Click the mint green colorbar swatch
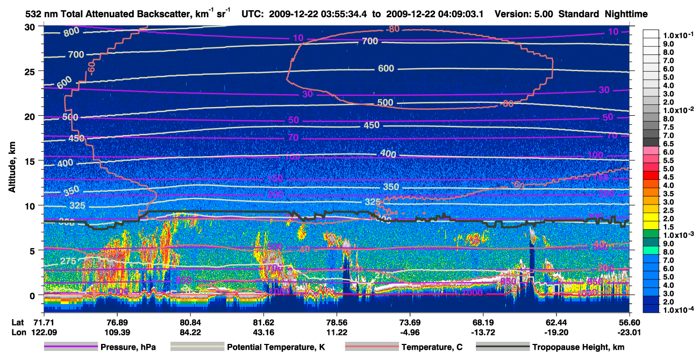 (x=651, y=251)
